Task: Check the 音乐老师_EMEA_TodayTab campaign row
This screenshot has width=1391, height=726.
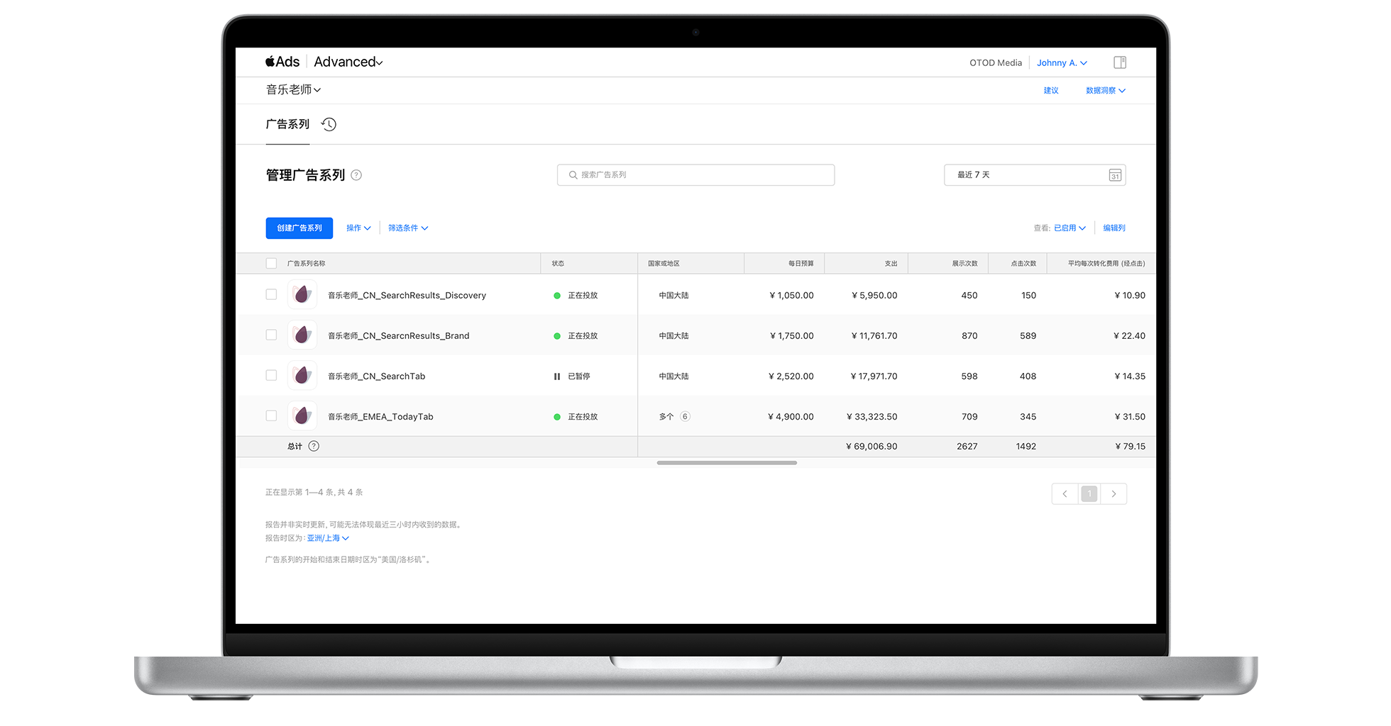Action: click(x=271, y=416)
